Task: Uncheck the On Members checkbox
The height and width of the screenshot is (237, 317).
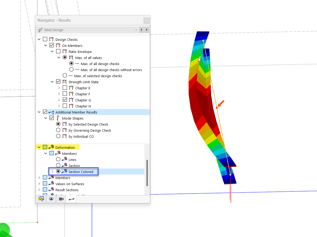Action: tap(52, 45)
